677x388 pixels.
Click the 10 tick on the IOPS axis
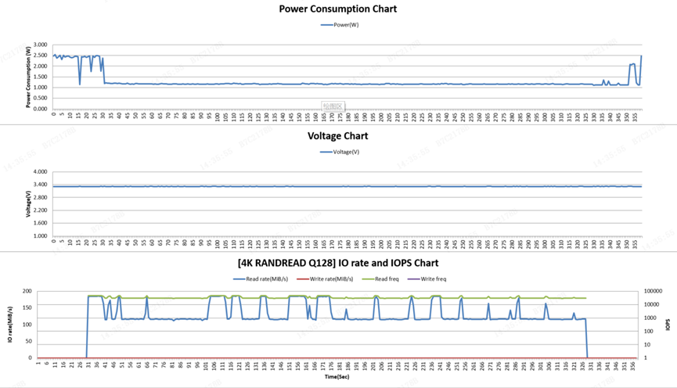(x=647, y=345)
